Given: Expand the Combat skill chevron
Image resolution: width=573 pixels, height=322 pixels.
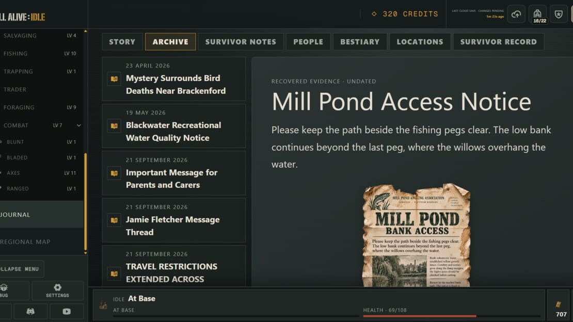Looking at the screenshot, I should point(78,125).
